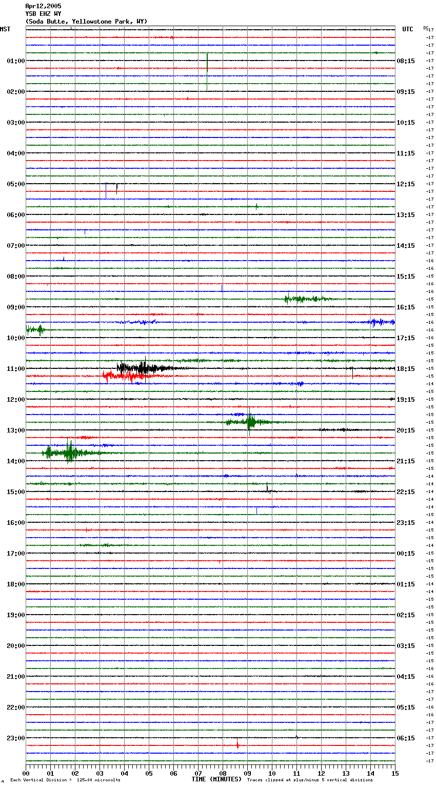This screenshot has height=787, width=436.
Task: Click the 00:15 UTC label
Action: (406, 554)
